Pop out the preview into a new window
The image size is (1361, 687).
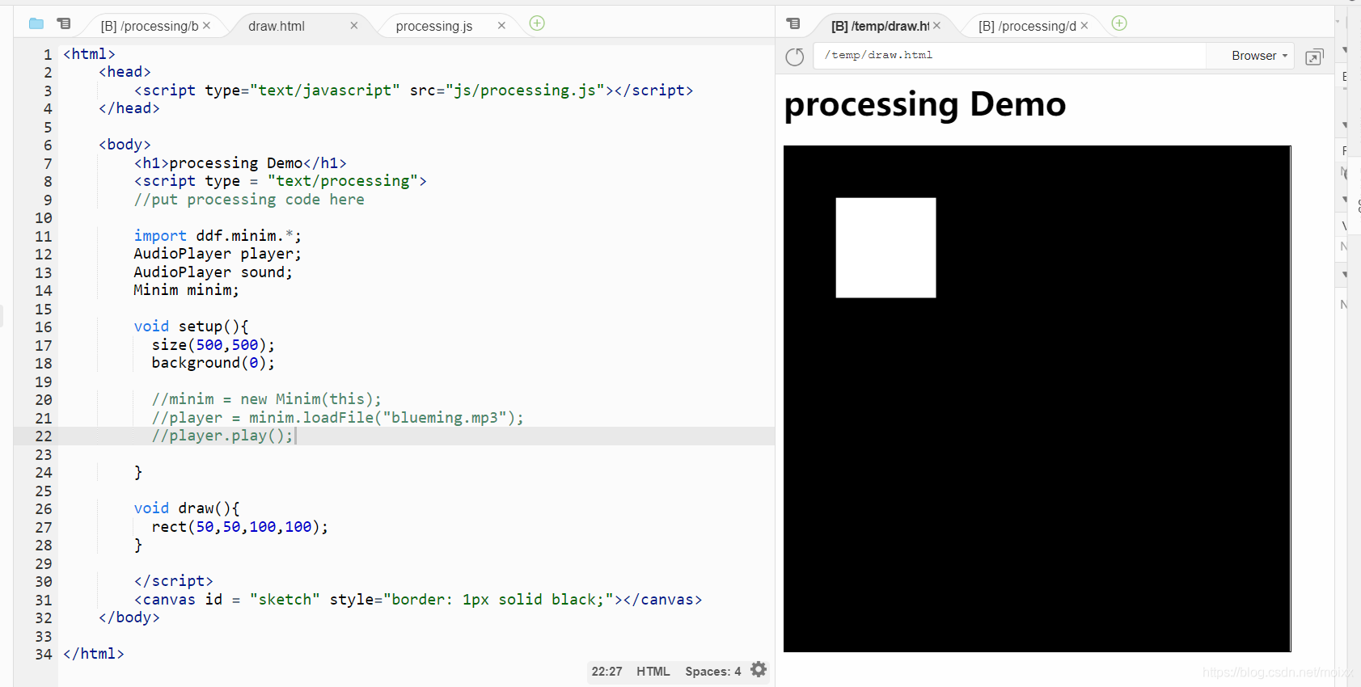pos(1314,57)
